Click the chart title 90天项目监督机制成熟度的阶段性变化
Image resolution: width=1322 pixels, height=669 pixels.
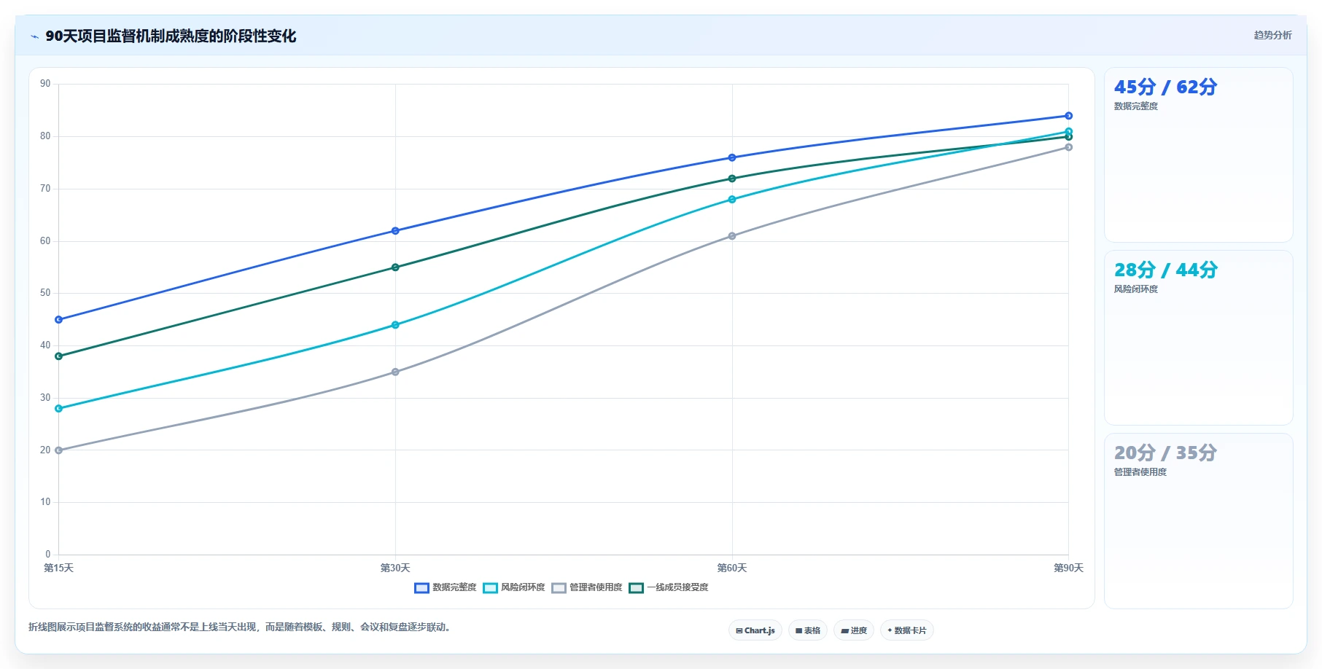[x=171, y=36]
